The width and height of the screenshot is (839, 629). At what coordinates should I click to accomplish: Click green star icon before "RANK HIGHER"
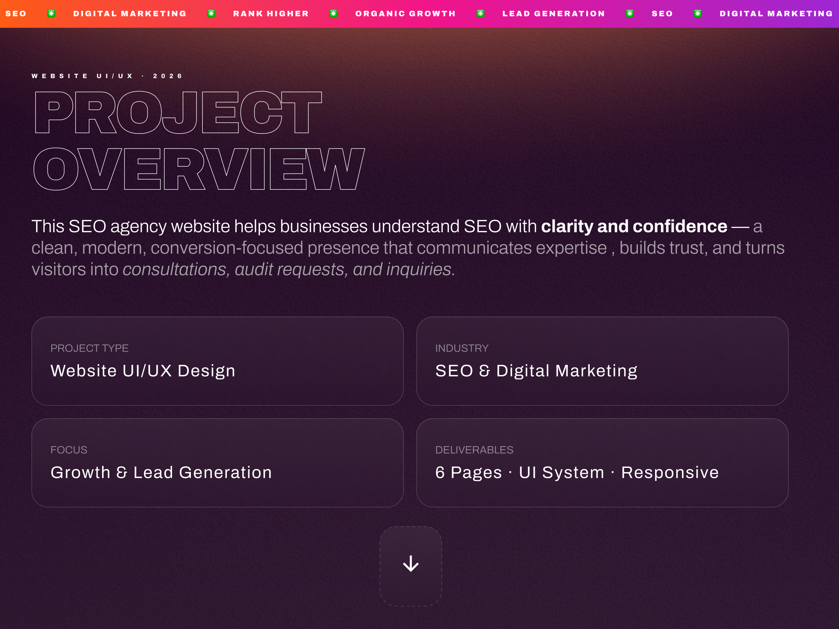pos(211,14)
